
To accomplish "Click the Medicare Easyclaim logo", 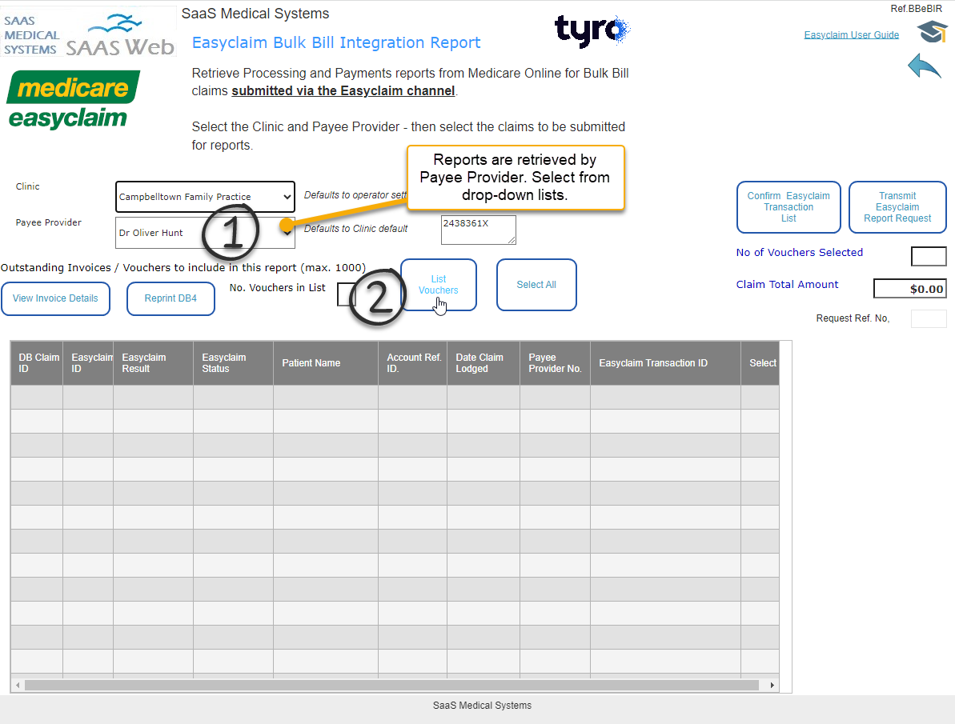I will click(x=73, y=100).
